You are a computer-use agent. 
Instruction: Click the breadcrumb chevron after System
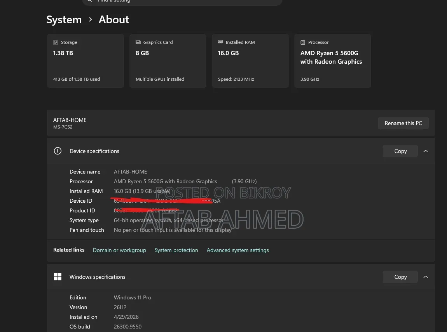pos(90,19)
